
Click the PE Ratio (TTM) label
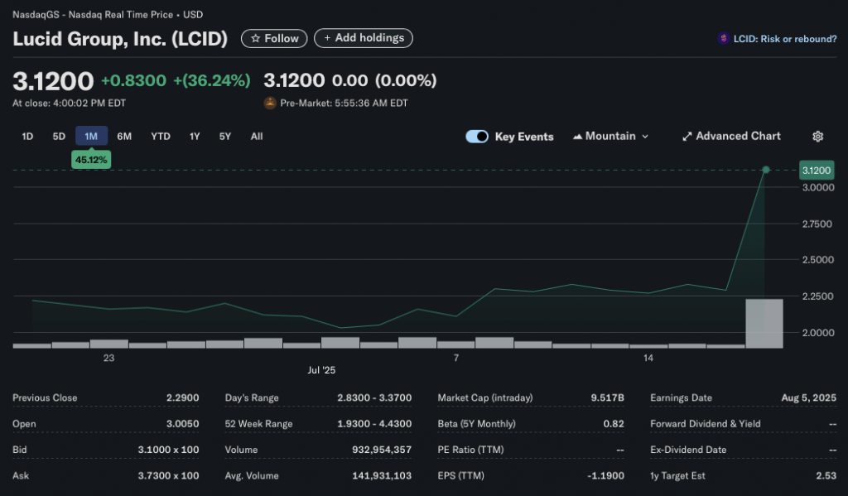(x=470, y=450)
